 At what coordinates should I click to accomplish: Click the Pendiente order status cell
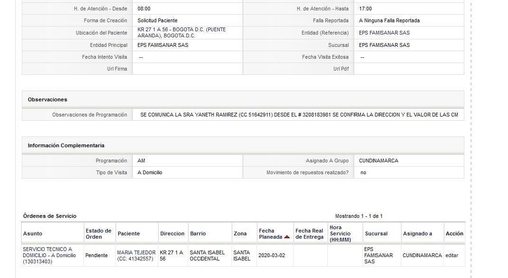tap(97, 255)
